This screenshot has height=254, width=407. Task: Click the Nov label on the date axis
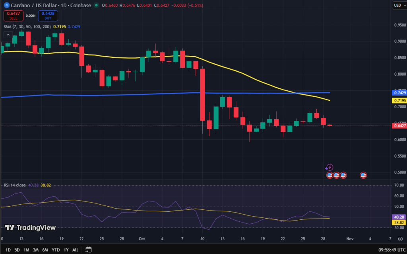point(350,238)
